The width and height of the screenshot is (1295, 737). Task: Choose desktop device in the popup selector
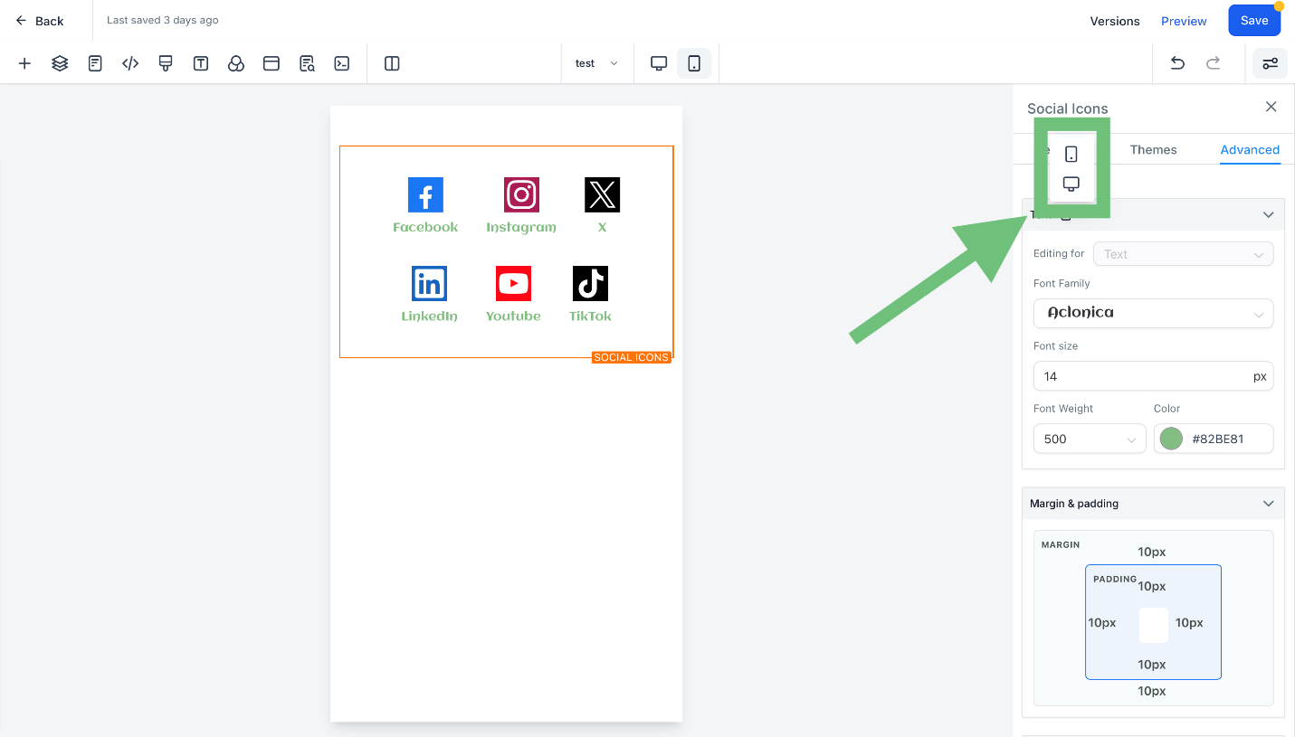1071,184
